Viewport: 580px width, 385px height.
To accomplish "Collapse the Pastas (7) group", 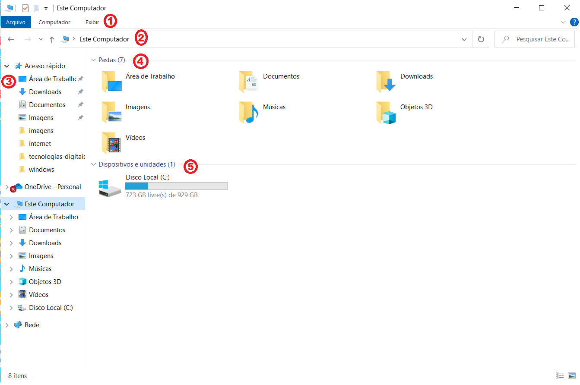I will point(93,60).
